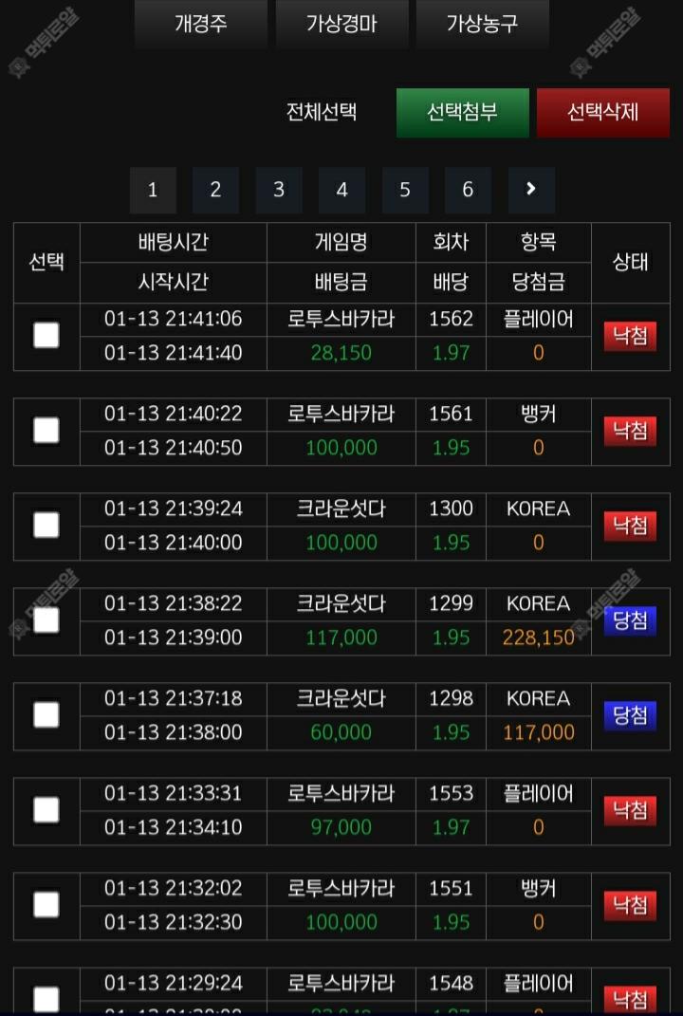Check the box for round 1562 bet
Viewport: 683px width, 1016px height.
[46, 335]
